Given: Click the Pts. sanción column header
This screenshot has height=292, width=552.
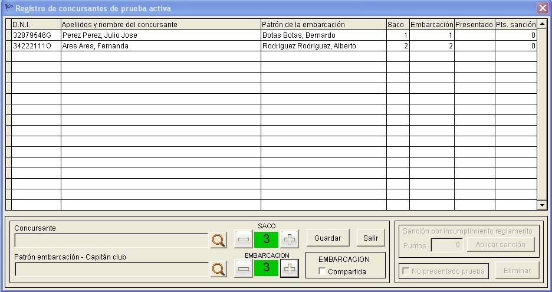Looking at the screenshot, I should [x=515, y=25].
